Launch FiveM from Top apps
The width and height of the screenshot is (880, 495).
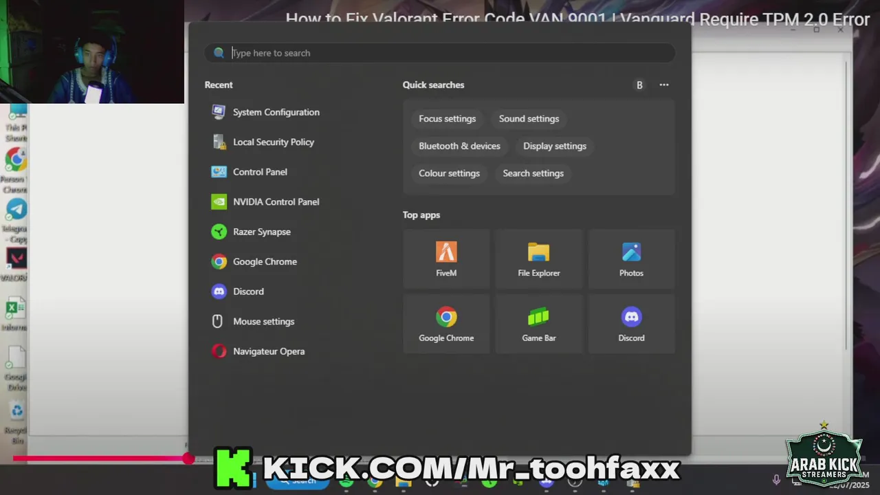point(446,258)
